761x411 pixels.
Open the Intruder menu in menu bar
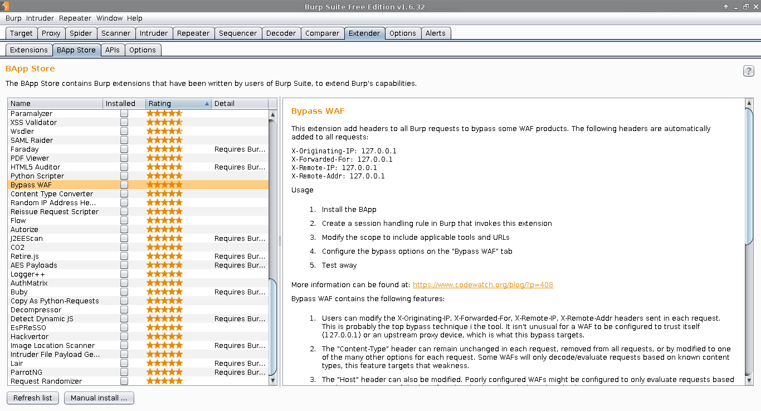(40, 18)
